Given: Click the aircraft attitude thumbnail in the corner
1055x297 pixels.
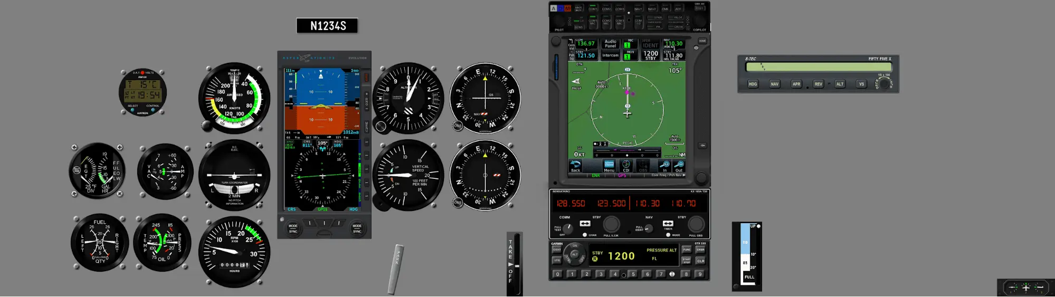Looking at the screenshot, I should [1026, 288].
